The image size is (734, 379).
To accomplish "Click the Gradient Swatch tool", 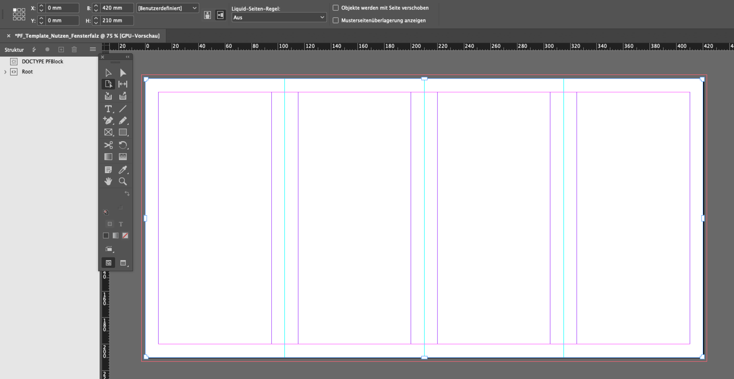I will point(108,157).
